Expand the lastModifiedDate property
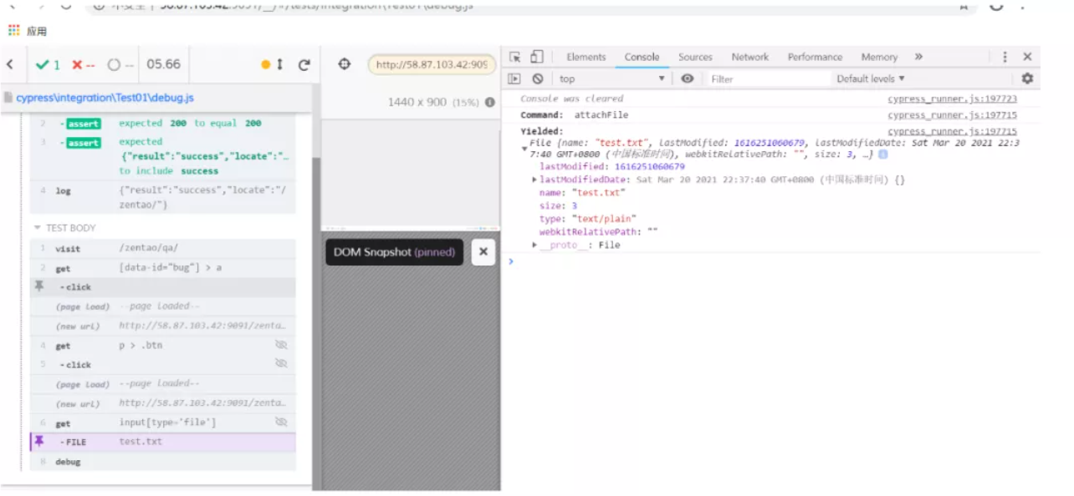Screen dimensions: 1074x496 tap(534, 180)
